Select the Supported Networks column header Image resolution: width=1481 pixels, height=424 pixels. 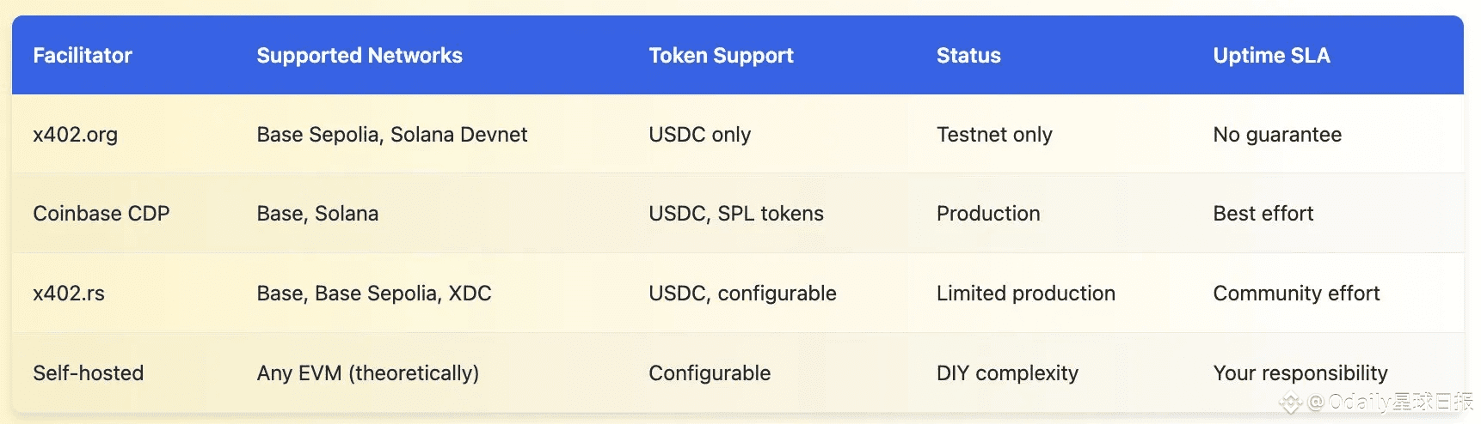(359, 56)
